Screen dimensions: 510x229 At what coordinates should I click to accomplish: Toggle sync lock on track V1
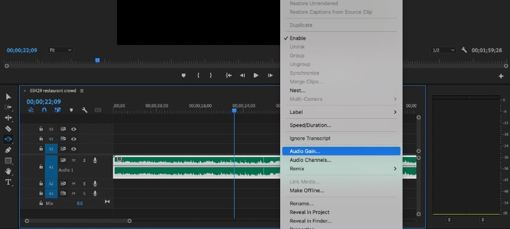(63, 149)
